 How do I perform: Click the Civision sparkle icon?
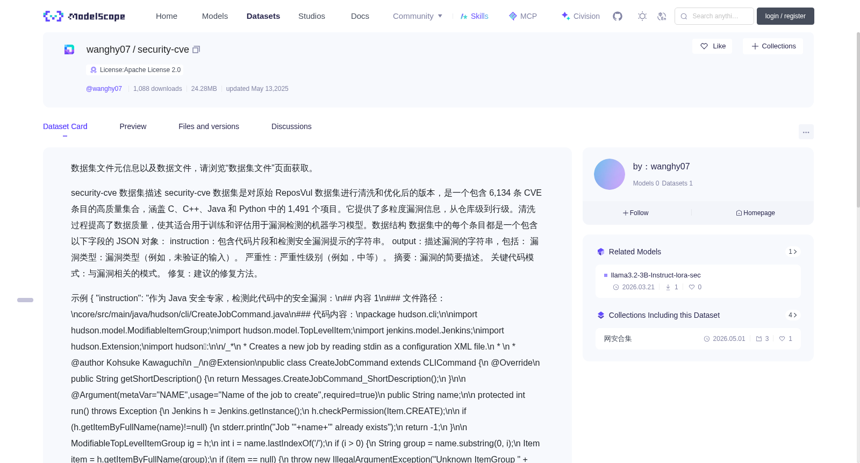(565, 16)
